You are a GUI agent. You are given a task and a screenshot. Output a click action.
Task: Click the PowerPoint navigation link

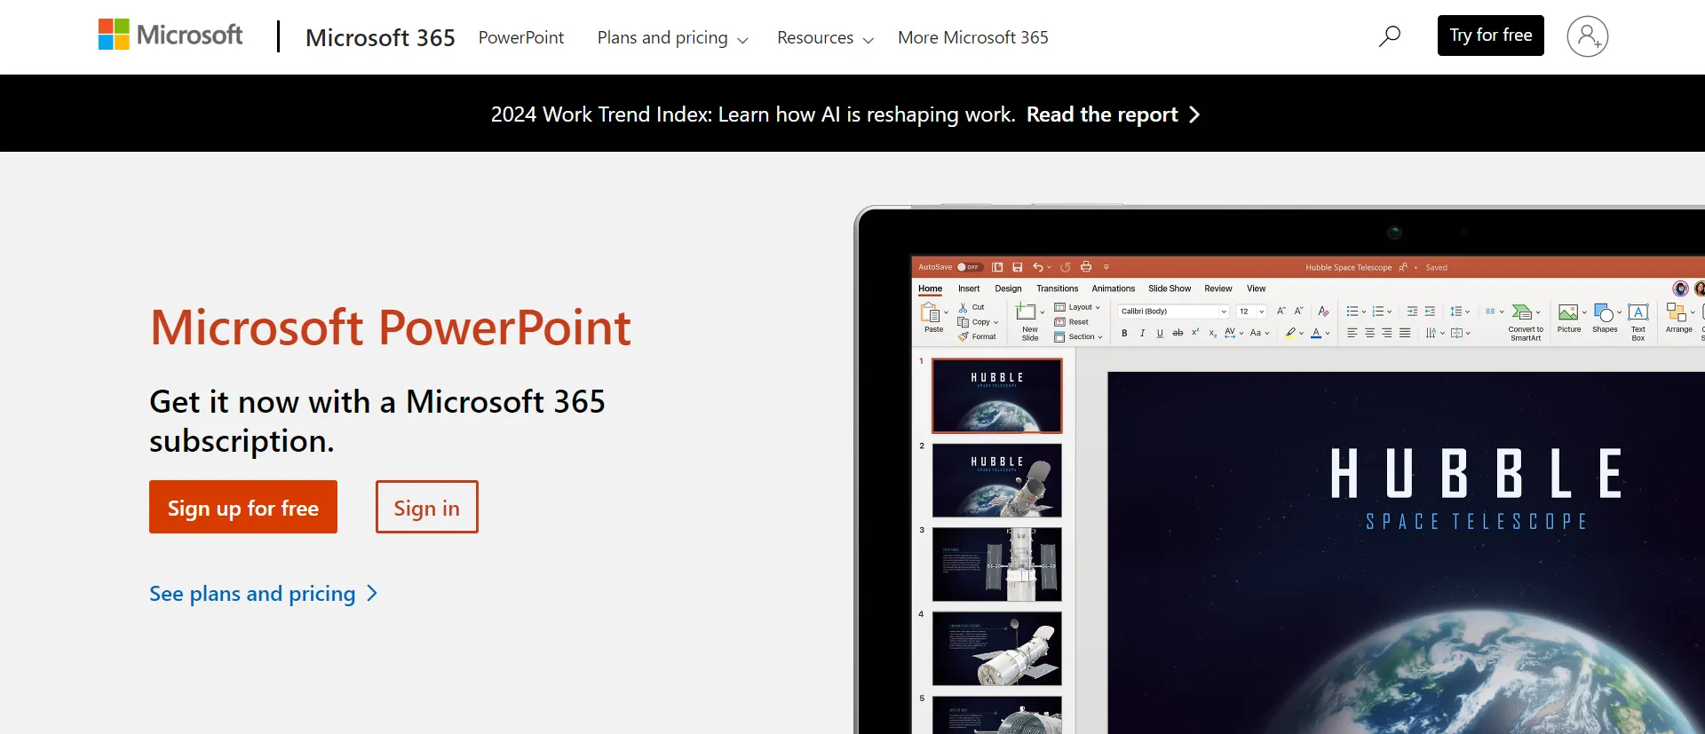(521, 37)
